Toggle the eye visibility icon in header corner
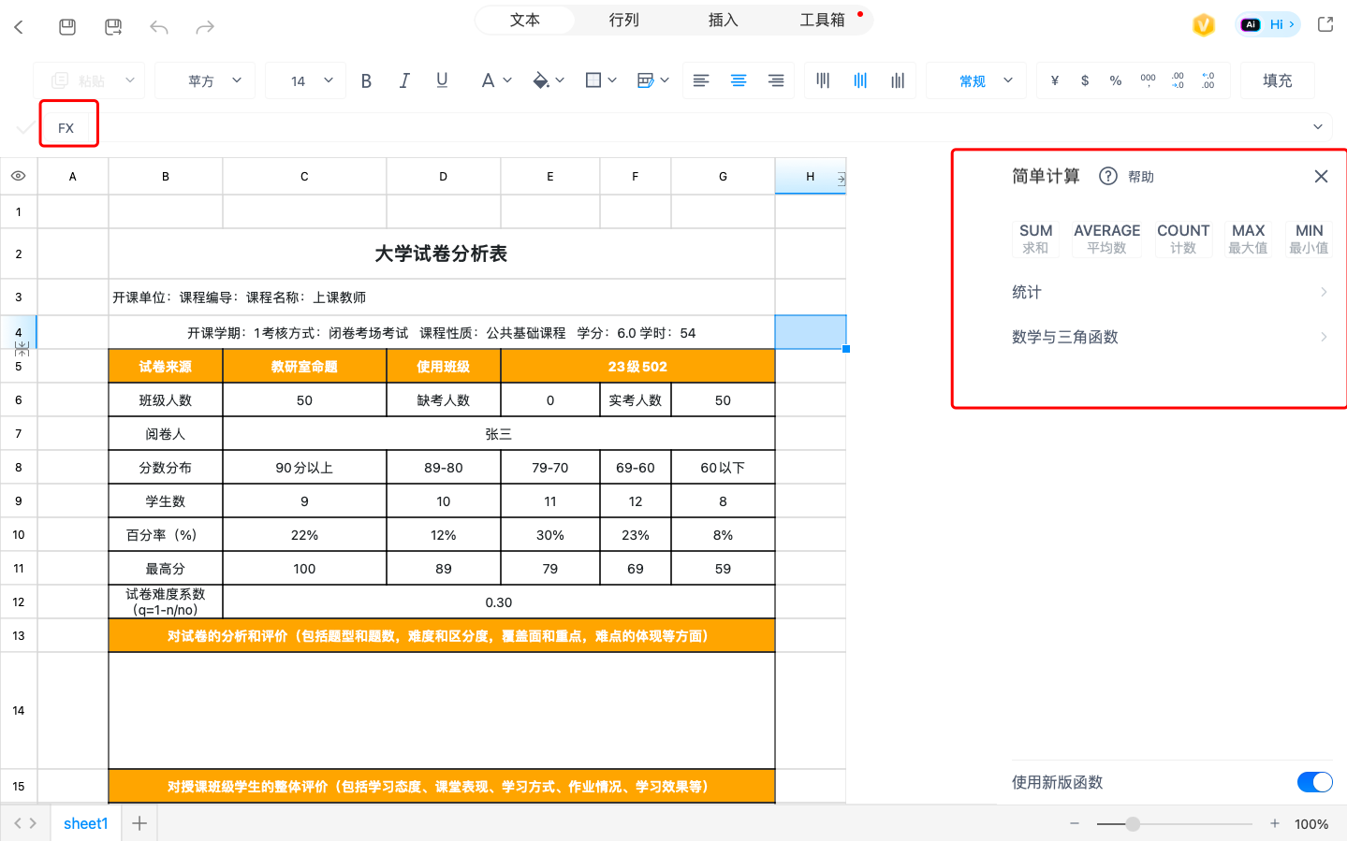Screen dimensions: 1347x841 coord(18,176)
